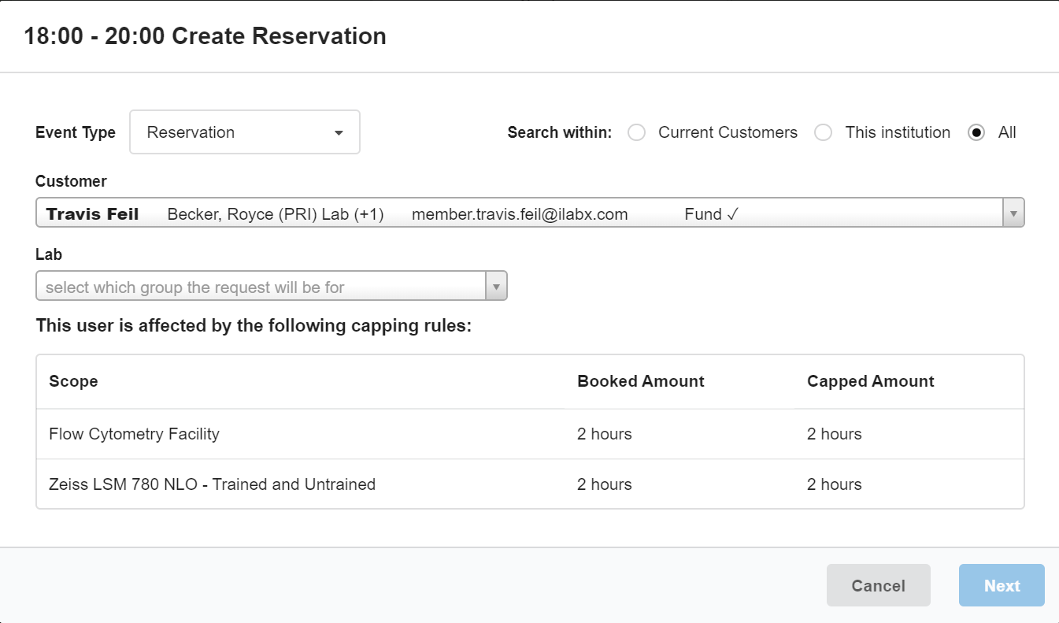1059x623 pixels.
Task: Click the Booked Amount column header
Action: (x=640, y=382)
